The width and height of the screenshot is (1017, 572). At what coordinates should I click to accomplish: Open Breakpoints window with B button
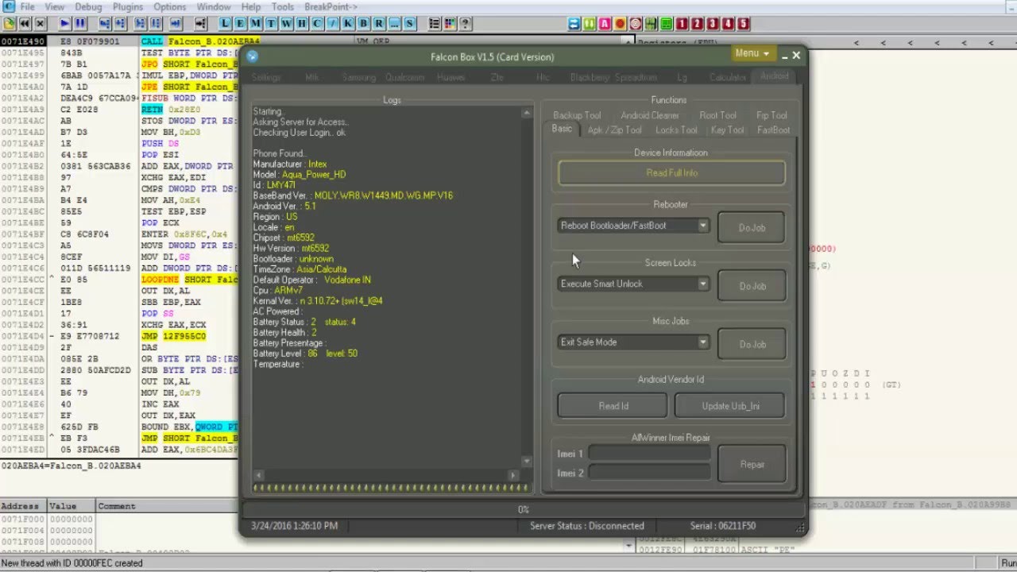click(363, 23)
